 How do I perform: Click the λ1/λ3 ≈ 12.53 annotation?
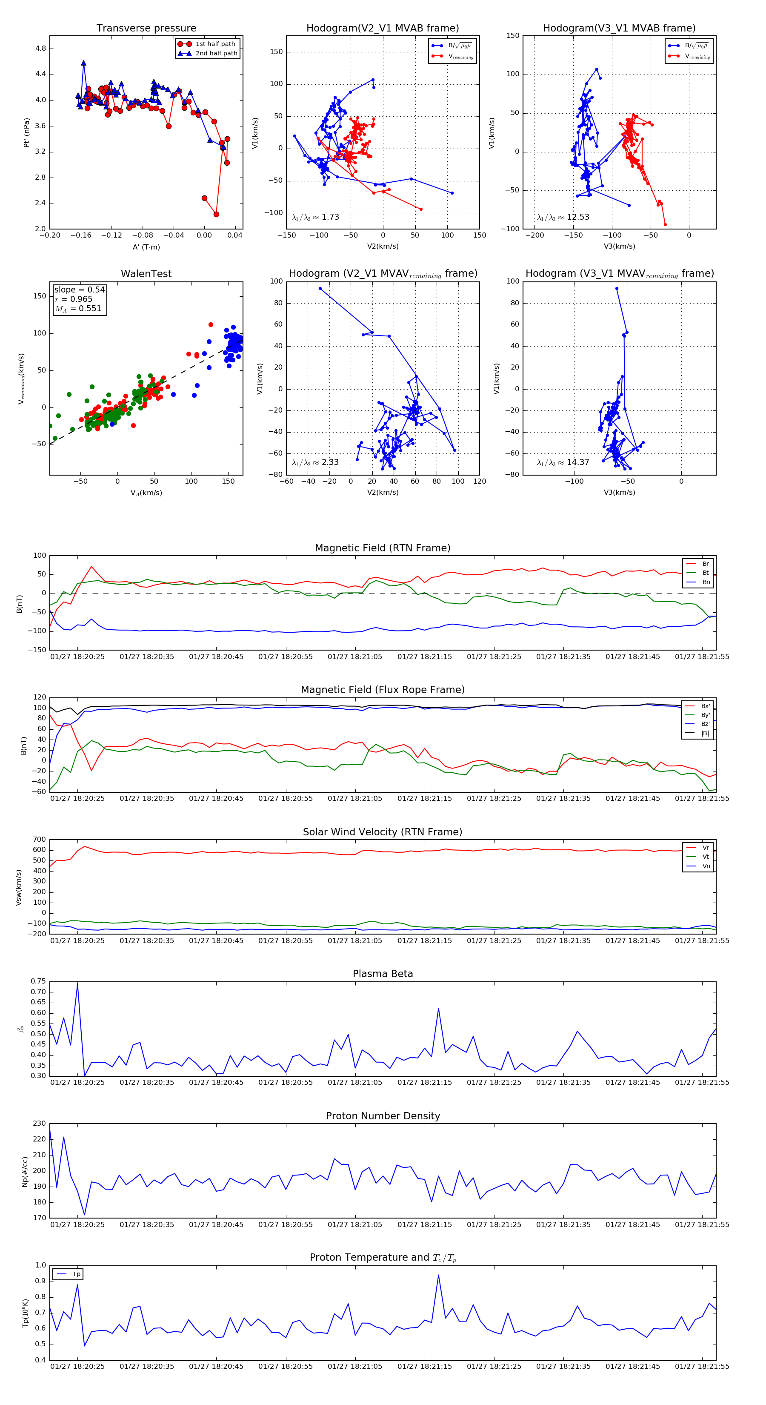(x=563, y=217)
